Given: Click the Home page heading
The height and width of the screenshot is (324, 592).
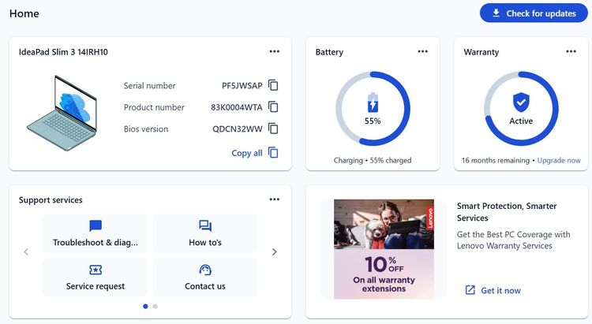Looking at the screenshot, I should [x=24, y=13].
